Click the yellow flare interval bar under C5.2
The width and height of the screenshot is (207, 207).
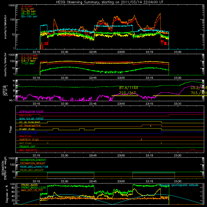tap(180, 96)
